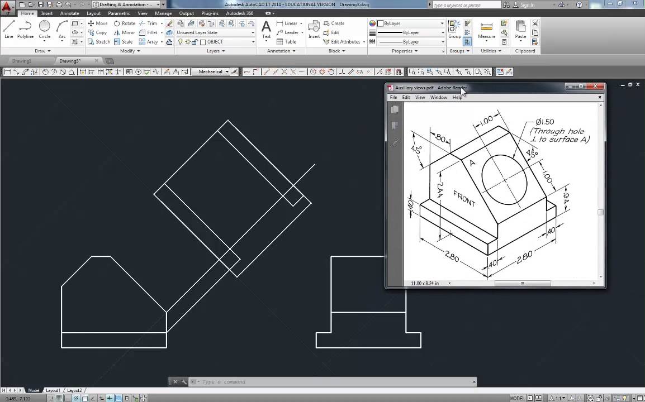Select the Line tool

pos(8,29)
